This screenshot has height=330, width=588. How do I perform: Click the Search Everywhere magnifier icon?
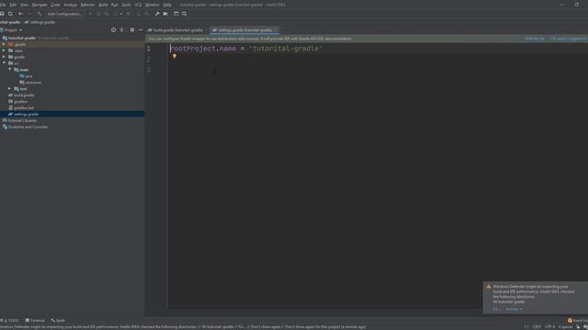tap(185, 14)
